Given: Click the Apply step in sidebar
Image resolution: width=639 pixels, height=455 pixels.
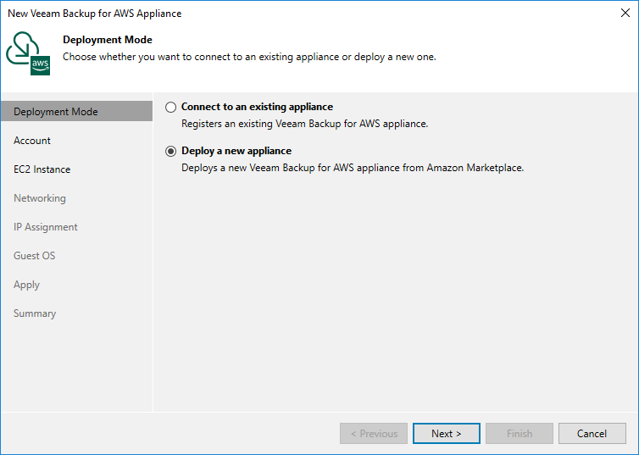Looking at the screenshot, I should [x=27, y=285].
